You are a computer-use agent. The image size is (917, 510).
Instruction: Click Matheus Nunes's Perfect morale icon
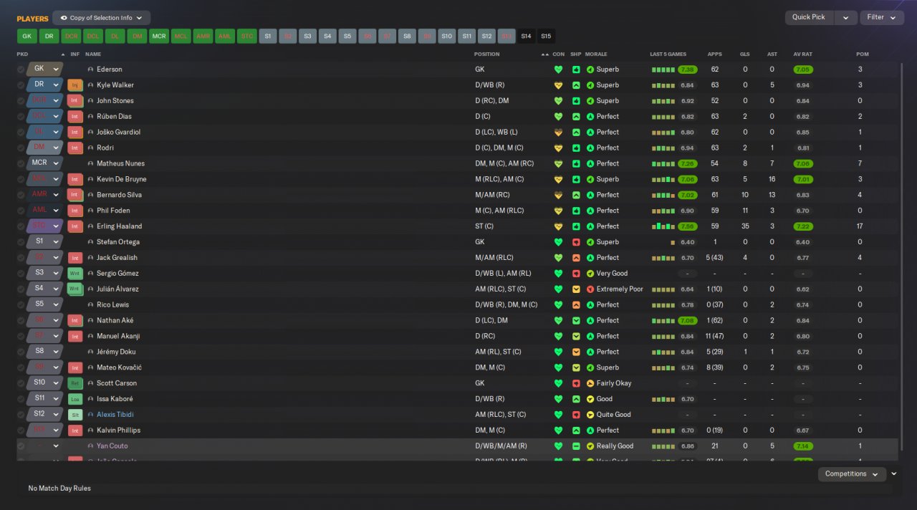click(x=590, y=163)
